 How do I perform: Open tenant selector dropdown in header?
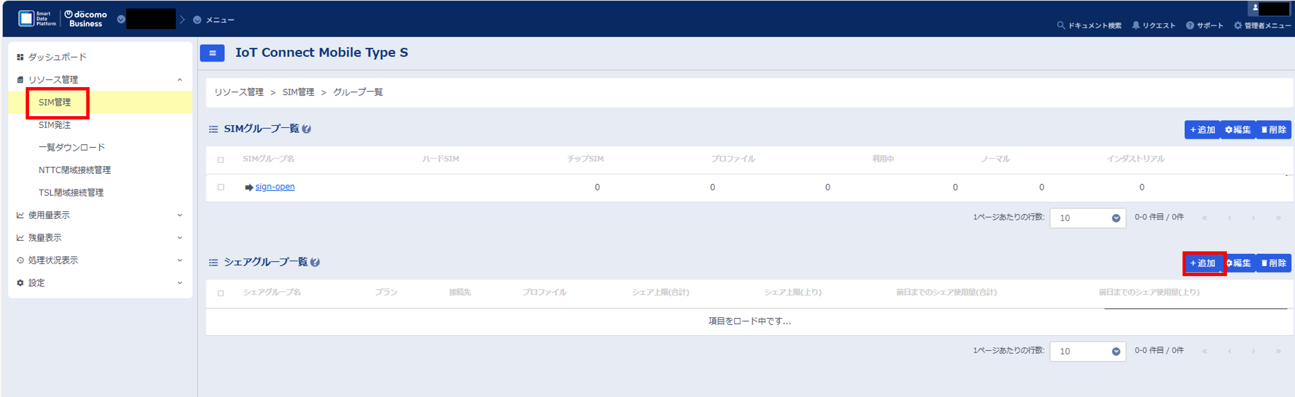tap(121, 19)
